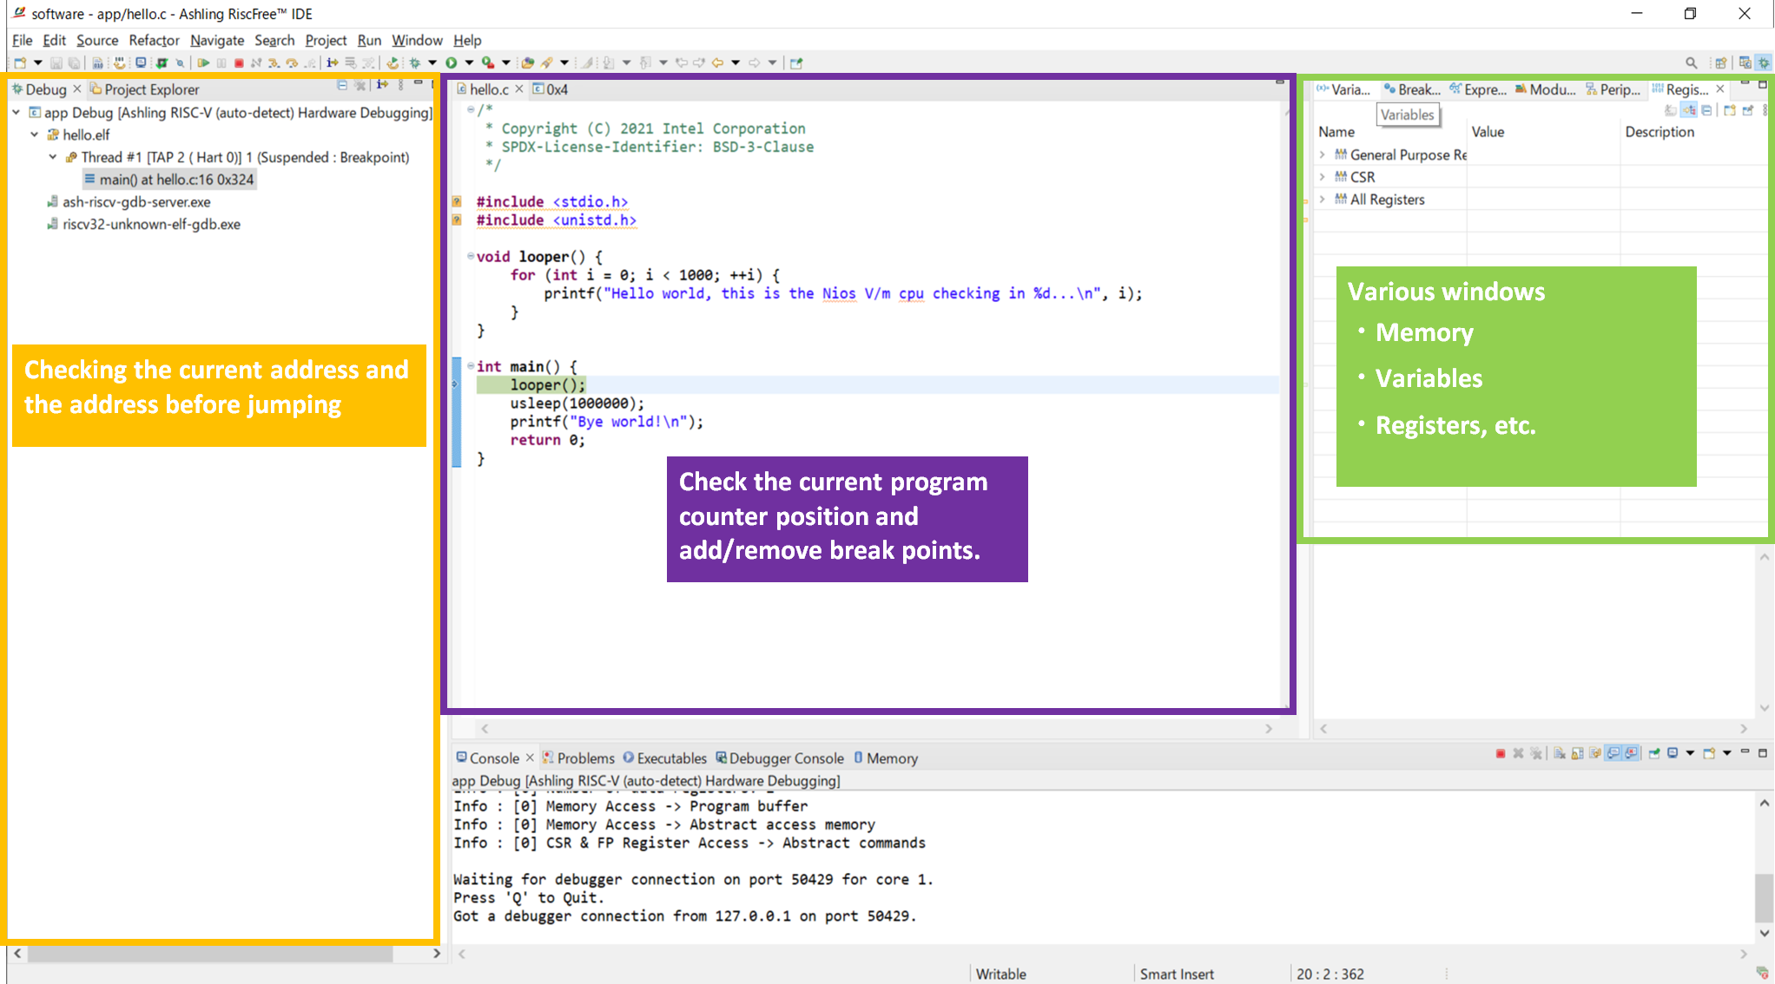Expand the General Purpose Registers tree node
Image resolution: width=1775 pixels, height=984 pixels.
(x=1323, y=154)
